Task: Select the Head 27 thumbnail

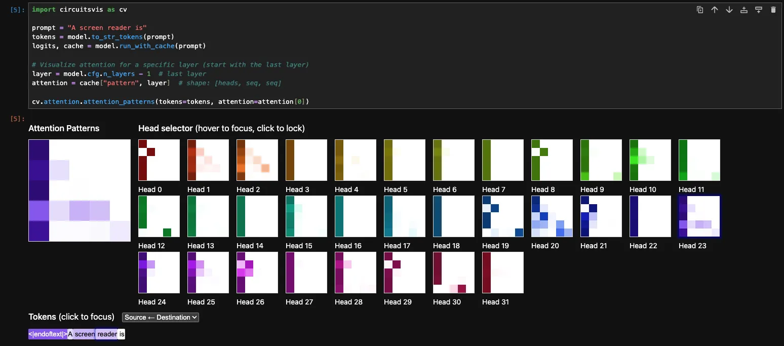Action: 306,273
